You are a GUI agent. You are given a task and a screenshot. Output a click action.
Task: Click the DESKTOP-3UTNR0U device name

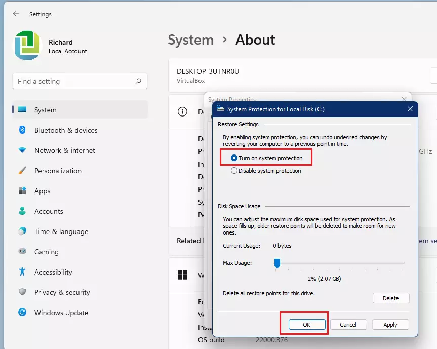click(x=208, y=71)
